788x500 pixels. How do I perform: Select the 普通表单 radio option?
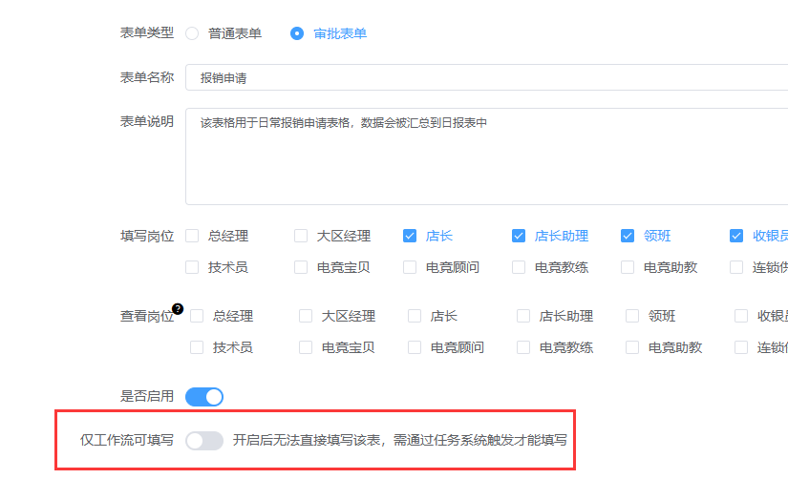pyautogui.click(x=192, y=33)
